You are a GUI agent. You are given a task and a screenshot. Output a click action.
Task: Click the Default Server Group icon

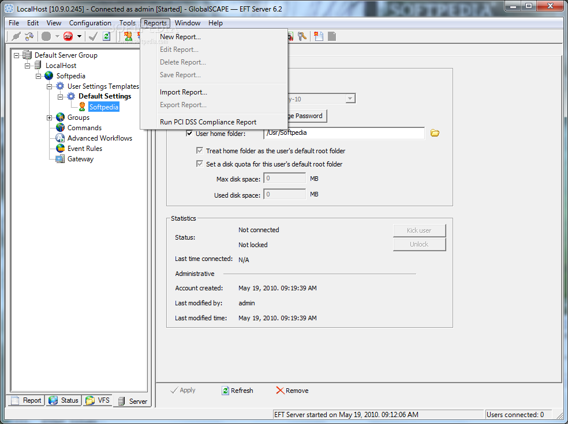tap(27, 55)
